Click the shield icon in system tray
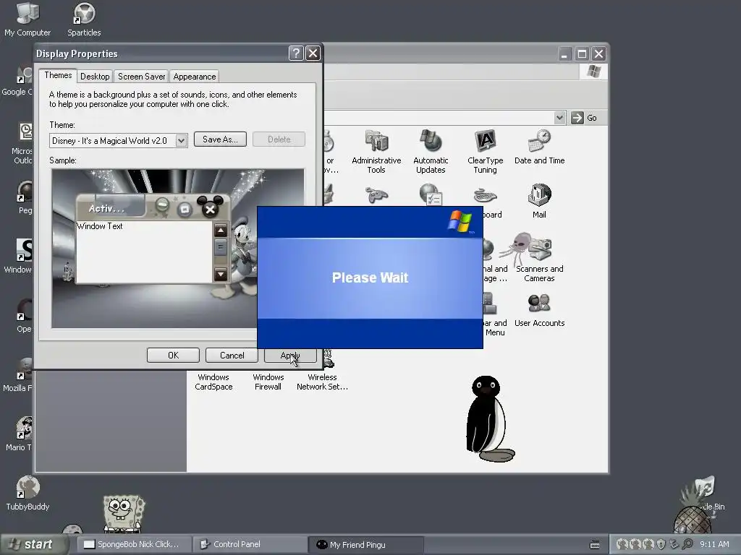 (661, 544)
